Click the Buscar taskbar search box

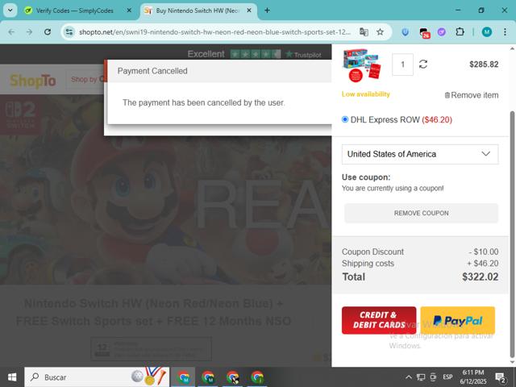97,377
